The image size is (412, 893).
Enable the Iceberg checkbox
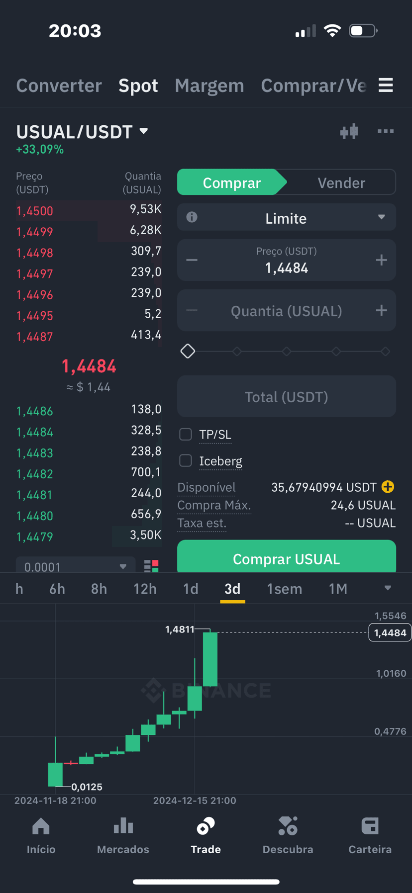[186, 460]
